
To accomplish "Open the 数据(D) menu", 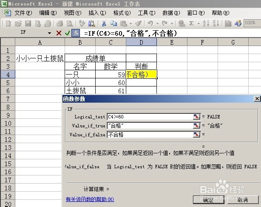I will (x=171, y=13).
